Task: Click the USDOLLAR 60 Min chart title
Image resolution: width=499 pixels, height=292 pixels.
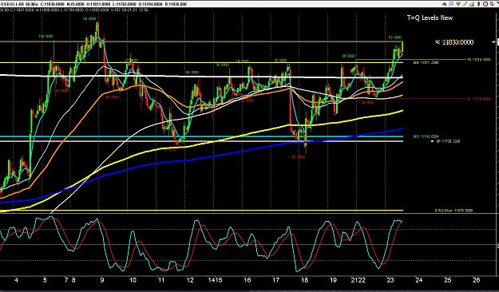Action: point(20,4)
